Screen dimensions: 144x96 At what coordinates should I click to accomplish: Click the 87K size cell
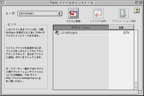coord(127,33)
